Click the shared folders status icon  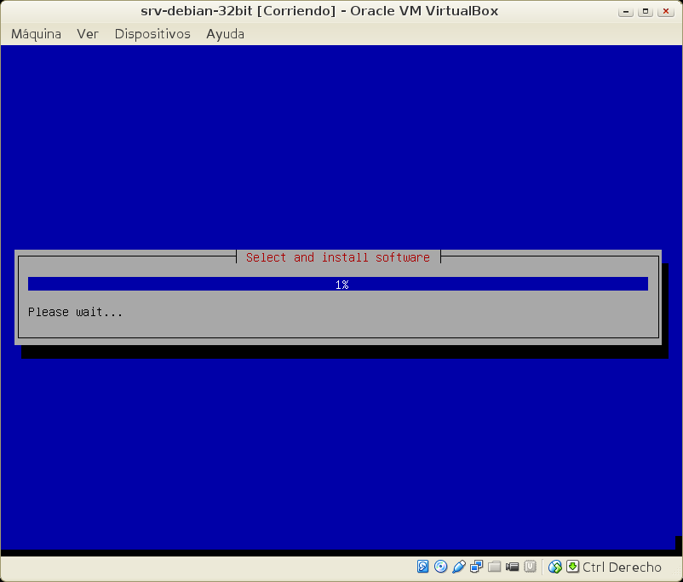[x=495, y=567]
